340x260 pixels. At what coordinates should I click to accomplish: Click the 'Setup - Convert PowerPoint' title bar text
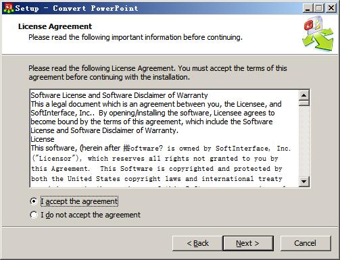[x=76, y=8]
